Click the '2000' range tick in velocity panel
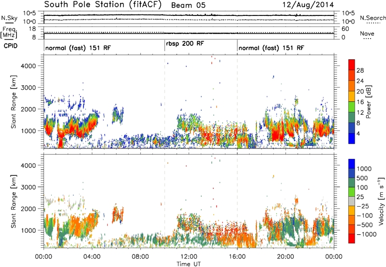The image size is (386, 267). (x=28, y=209)
